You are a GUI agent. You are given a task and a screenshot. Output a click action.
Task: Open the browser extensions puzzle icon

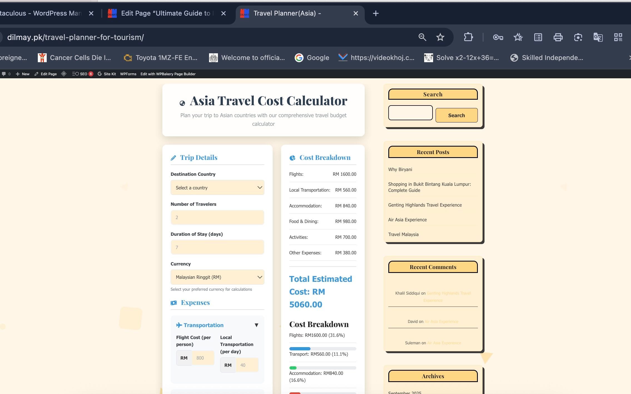click(x=468, y=37)
